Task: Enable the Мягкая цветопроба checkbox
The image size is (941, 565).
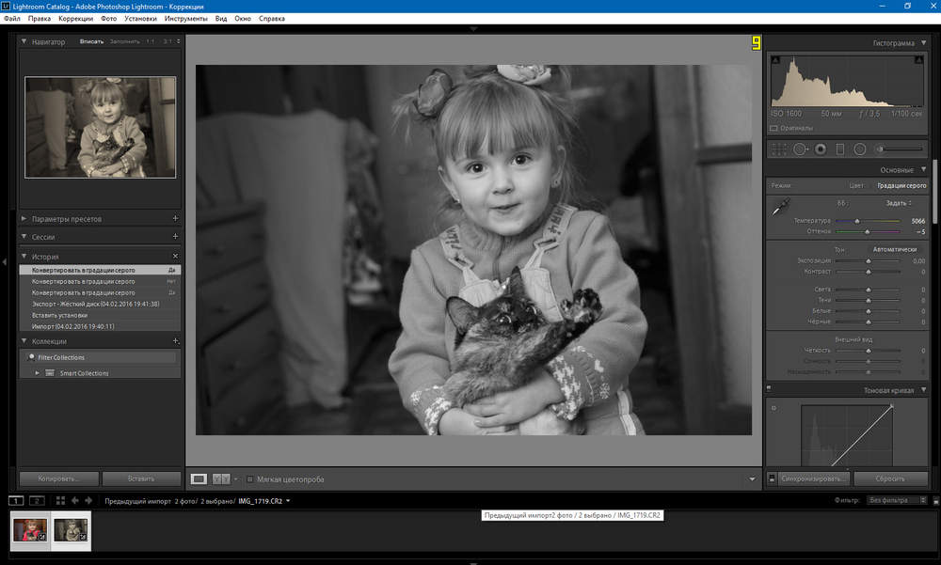Action: pos(249,479)
